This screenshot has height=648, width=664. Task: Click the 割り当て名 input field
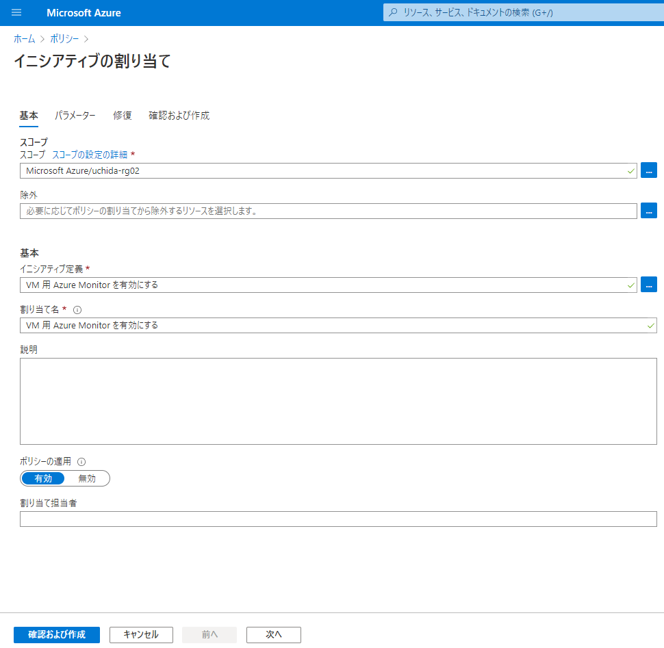pos(338,325)
